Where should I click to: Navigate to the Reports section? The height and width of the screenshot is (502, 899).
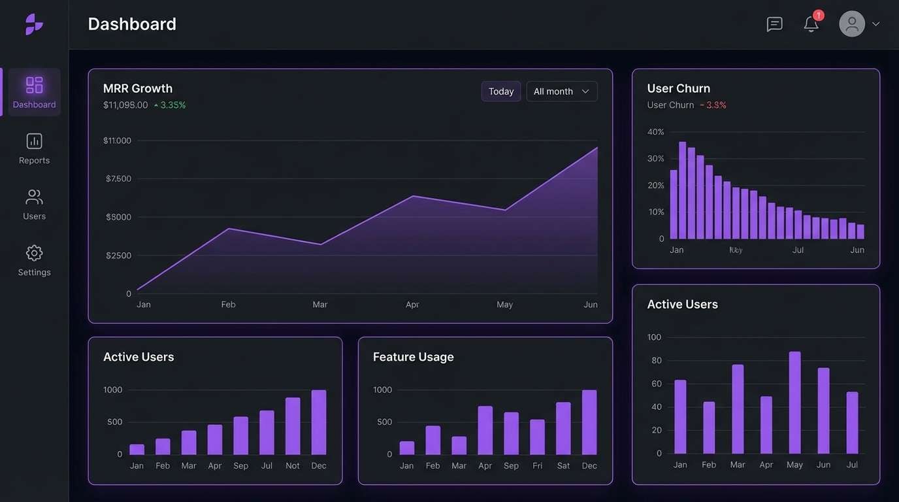tap(33, 148)
